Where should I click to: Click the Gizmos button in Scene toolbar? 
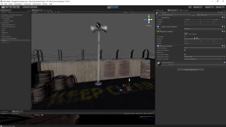click(126, 12)
